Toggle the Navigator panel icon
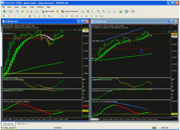180x130 pixels. 27,11
